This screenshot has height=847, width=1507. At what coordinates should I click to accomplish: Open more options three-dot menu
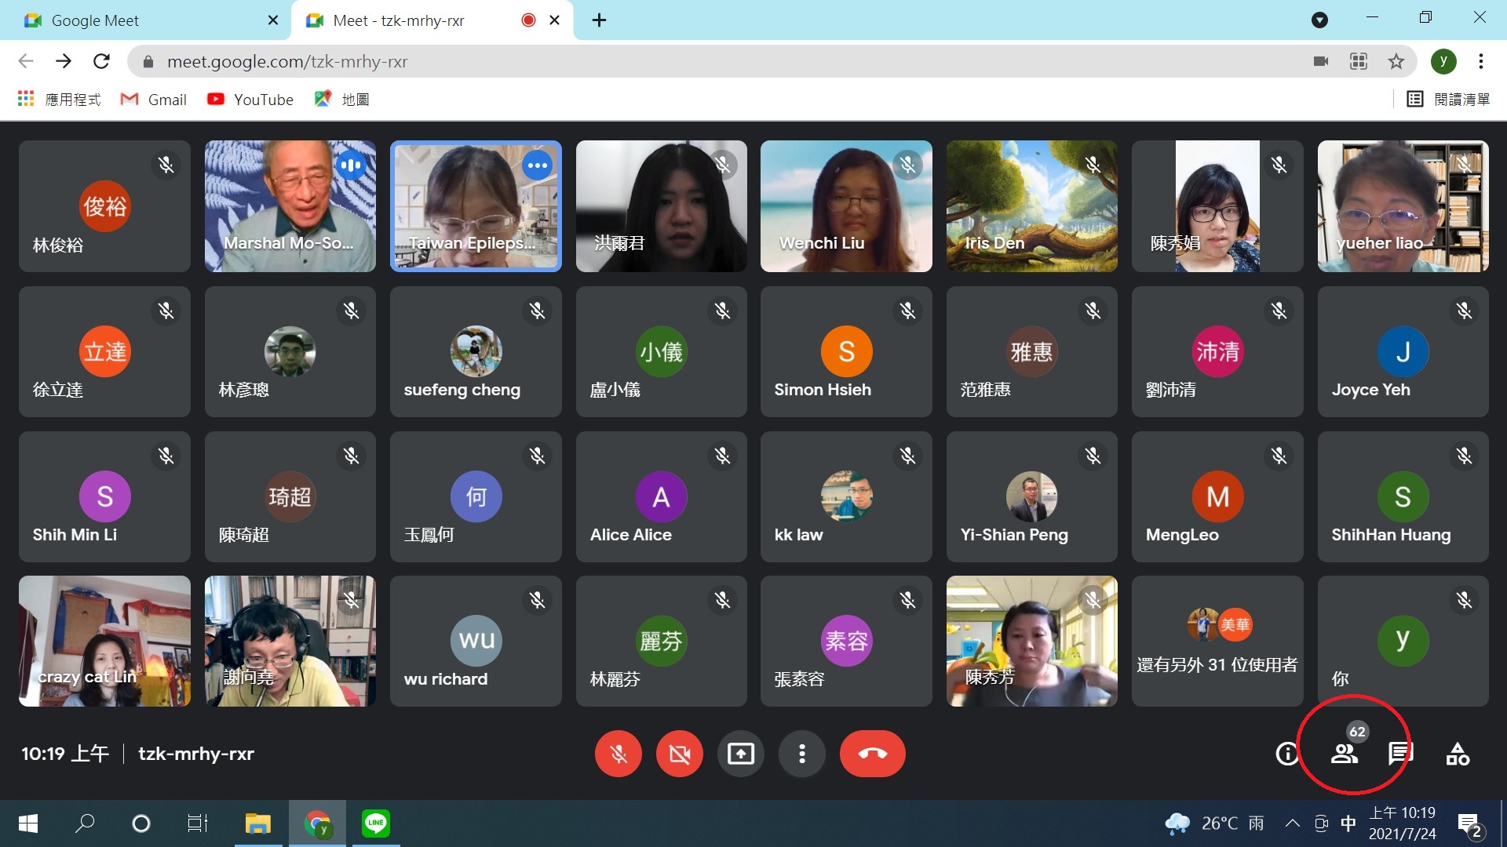[801, 754]
